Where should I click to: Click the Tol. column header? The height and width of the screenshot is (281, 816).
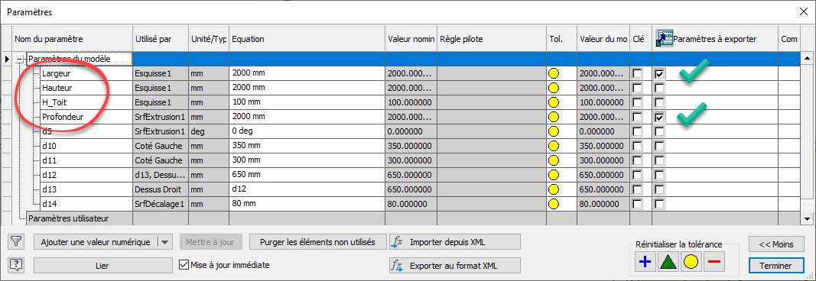[x=561, y=39]
